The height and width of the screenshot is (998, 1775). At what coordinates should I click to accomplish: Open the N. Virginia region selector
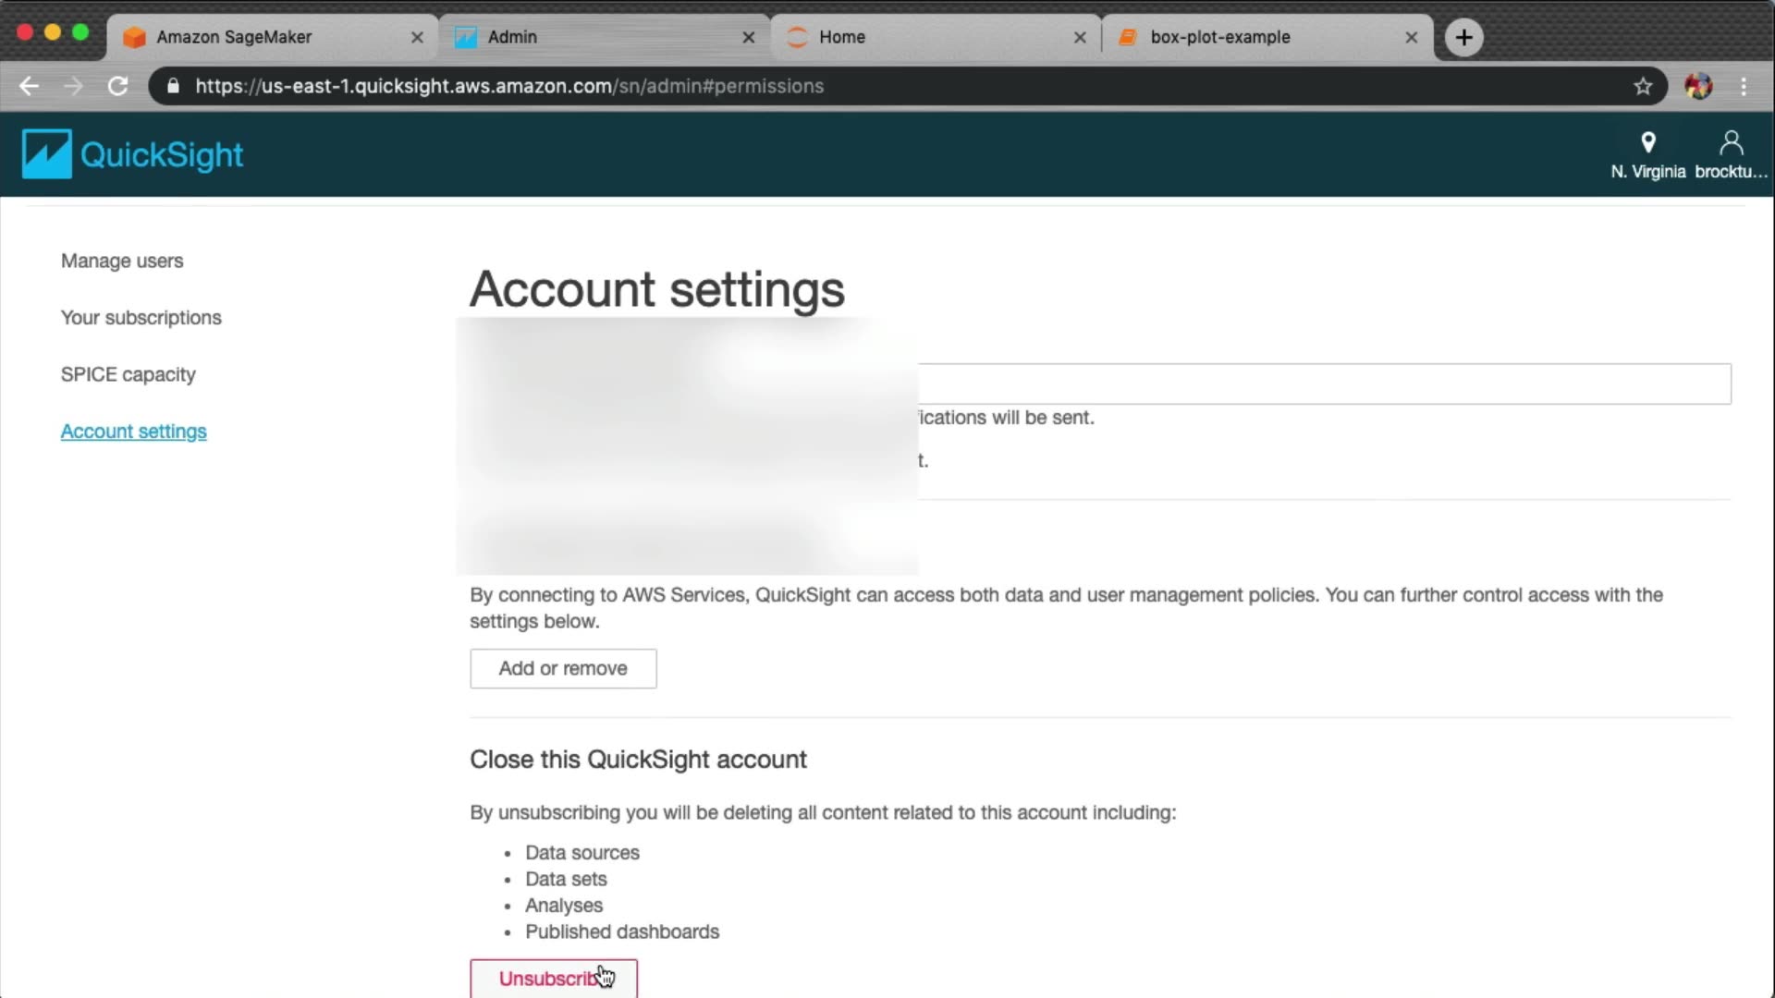[1647, 154]
